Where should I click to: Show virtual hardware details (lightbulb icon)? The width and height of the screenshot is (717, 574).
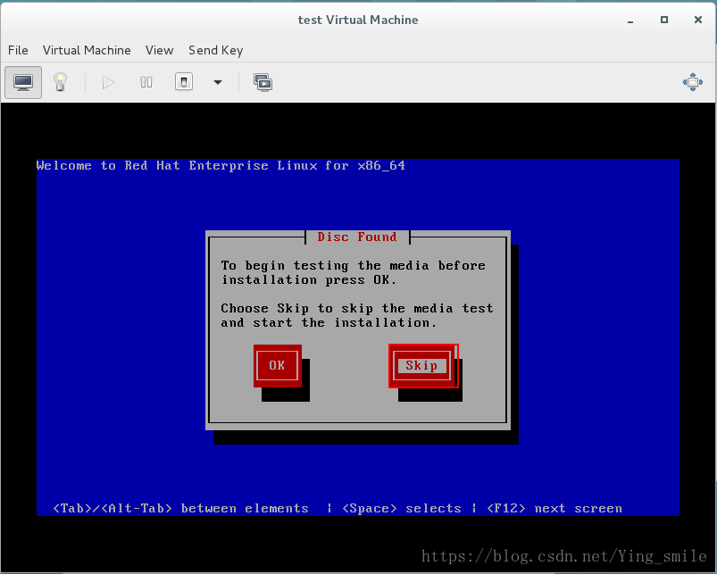(61, 82)
